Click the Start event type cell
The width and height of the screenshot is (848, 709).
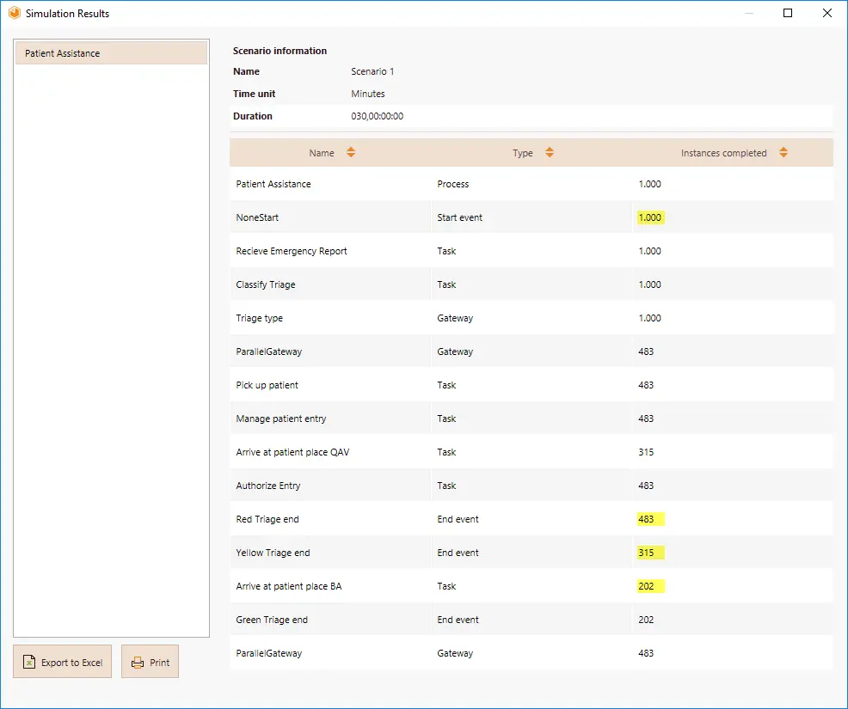[x=460, y=217]
